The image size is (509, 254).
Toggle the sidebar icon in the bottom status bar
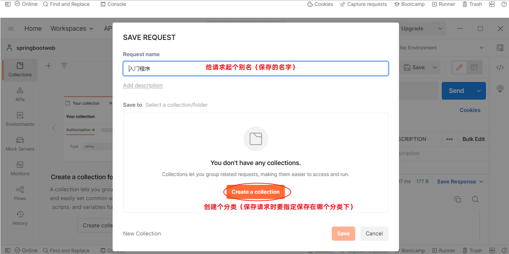[x=8, y=250]
